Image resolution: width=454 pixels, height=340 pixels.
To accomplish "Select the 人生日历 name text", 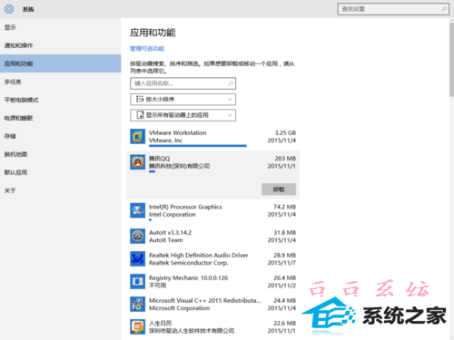I will pos(160,323).
